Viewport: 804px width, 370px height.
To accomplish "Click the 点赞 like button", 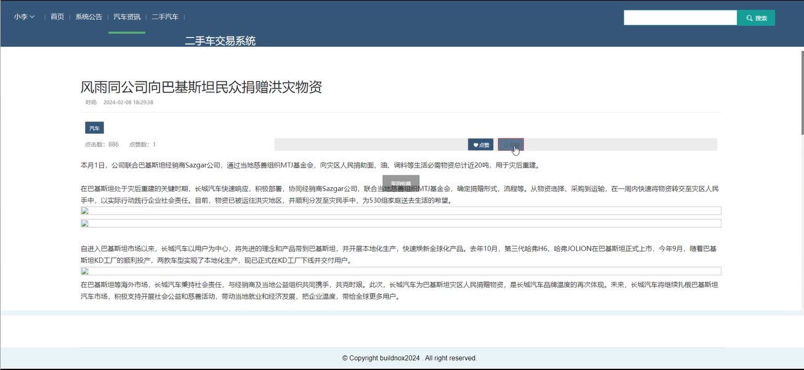I will click(x=481, y=145).
